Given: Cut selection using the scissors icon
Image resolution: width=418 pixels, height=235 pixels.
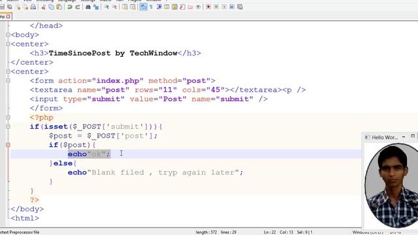Looking at the screenshot, I should tap(43, 7).
